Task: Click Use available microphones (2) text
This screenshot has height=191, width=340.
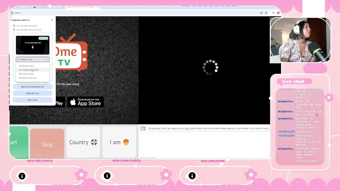Action: [29, 30]
